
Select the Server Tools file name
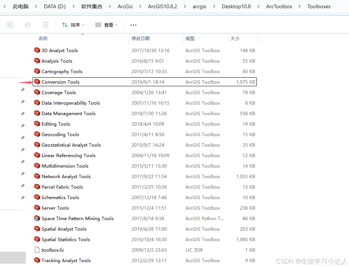(x=55, y=208)
